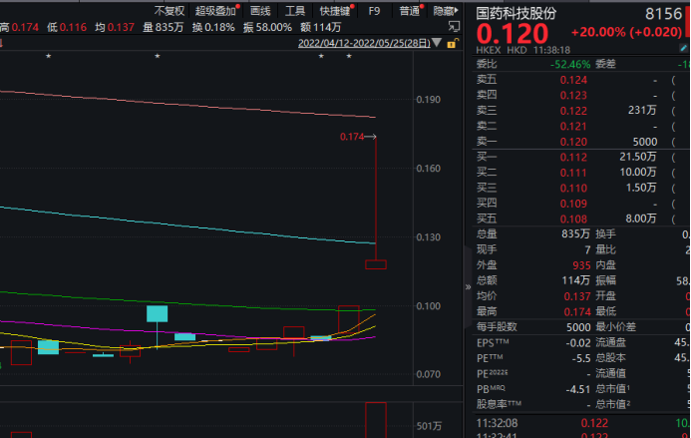The height and width of the screenshot is (438, 691).
Task: Click the 8156 stock code
Action: [x=663, y=14]
